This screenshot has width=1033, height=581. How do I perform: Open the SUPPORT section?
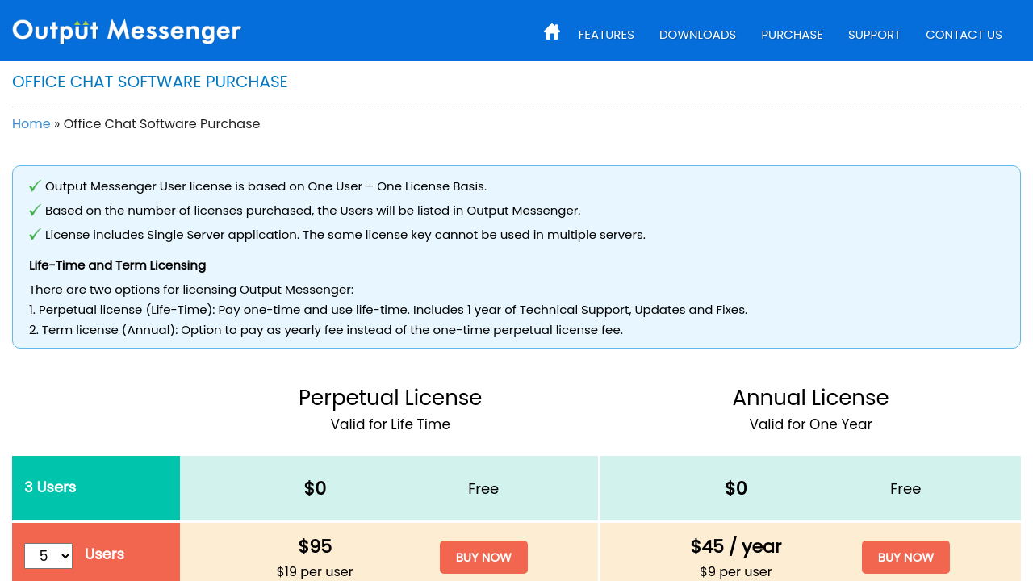874,35
